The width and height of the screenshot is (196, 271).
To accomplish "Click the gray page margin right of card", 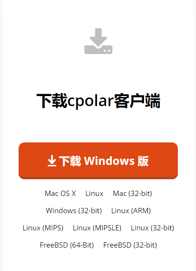I will pyautogui.click(x=195, y=136).
